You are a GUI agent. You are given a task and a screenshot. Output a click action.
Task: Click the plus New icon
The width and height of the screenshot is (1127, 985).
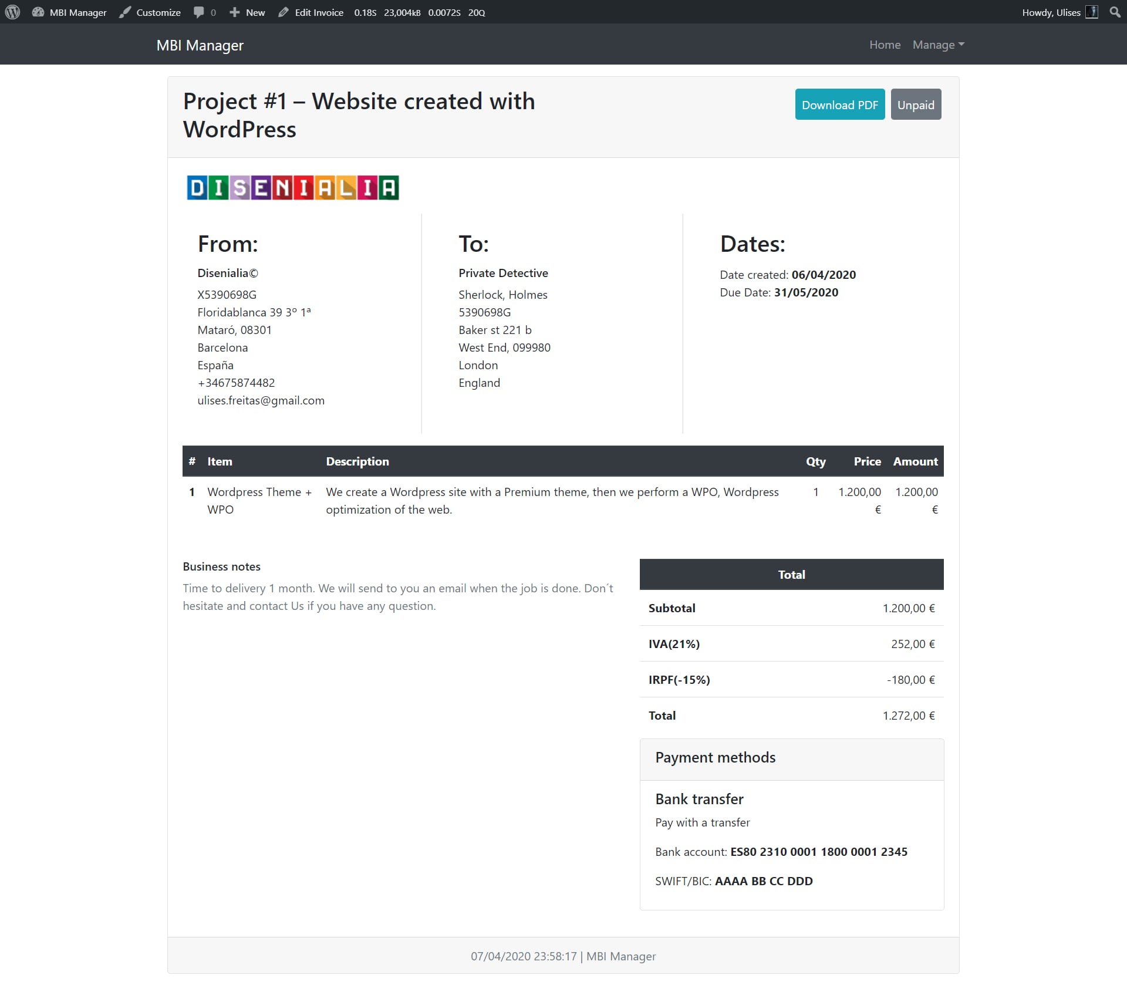tap(235, 12)
